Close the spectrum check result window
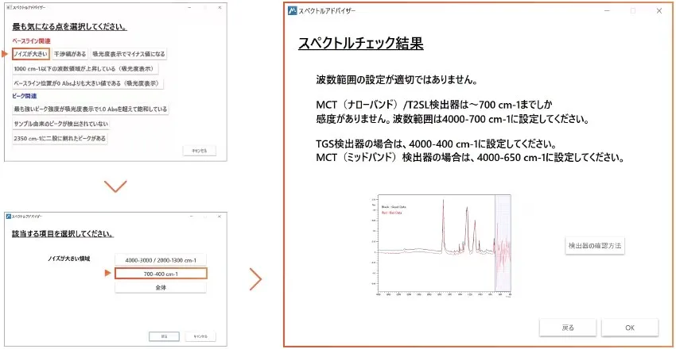 (659, 11)
